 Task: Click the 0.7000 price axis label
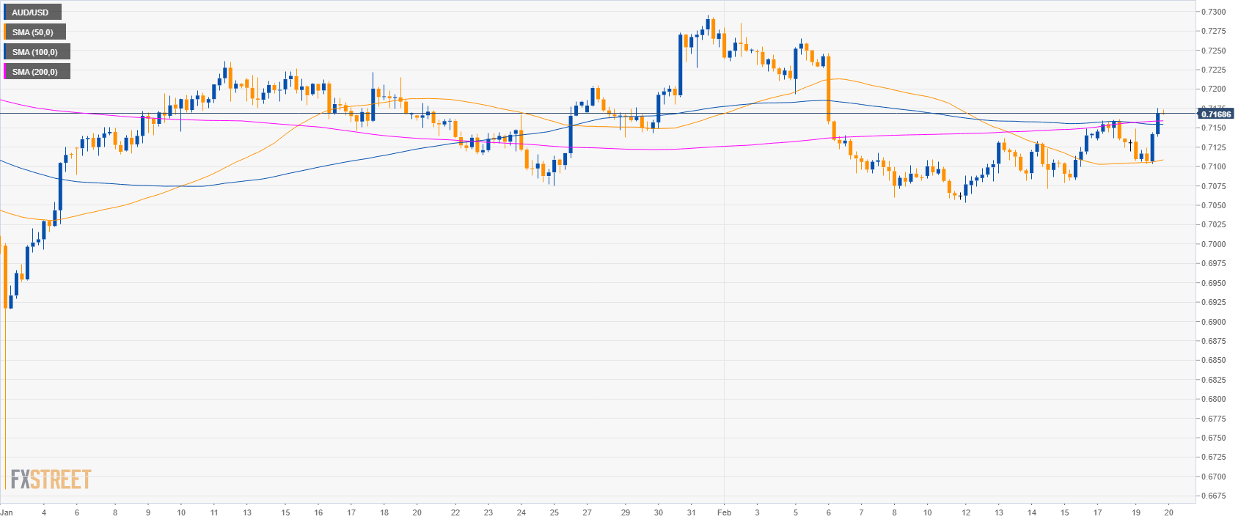click(1213, 244)
